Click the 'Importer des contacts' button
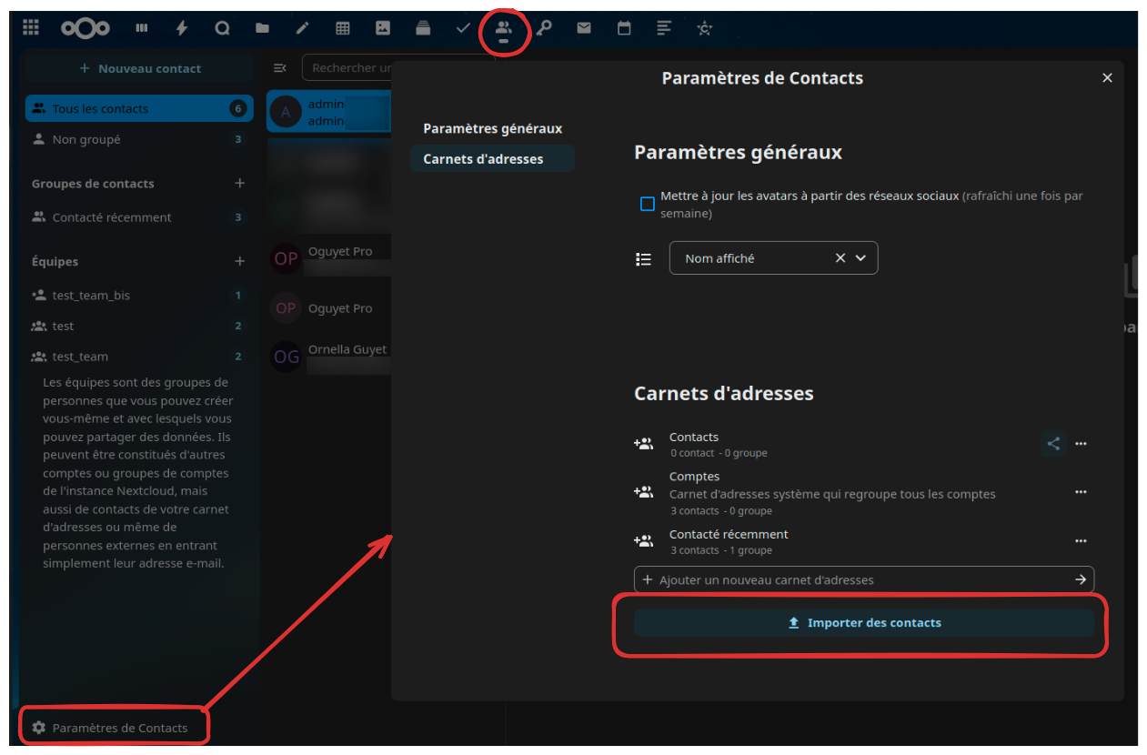The image size is (1147, 755). pos(863,623)
